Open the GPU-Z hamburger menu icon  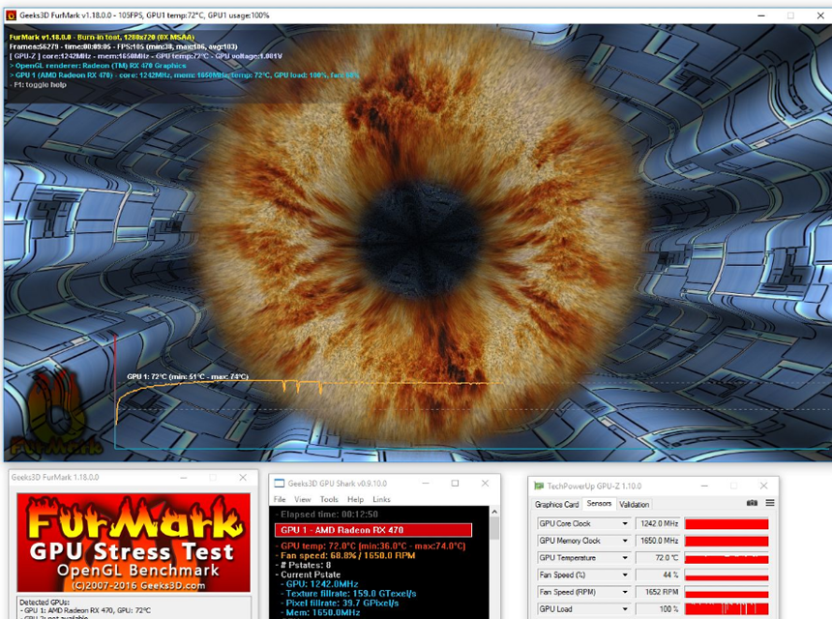pos(770,503)
